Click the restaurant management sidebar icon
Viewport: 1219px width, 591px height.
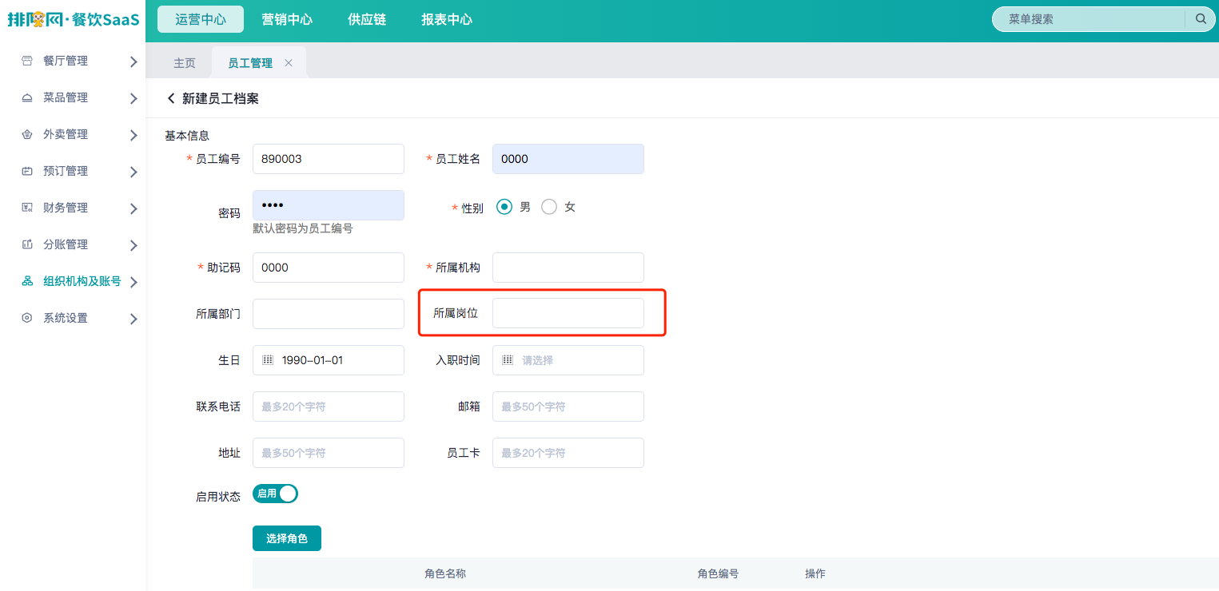tap(27, 61)
